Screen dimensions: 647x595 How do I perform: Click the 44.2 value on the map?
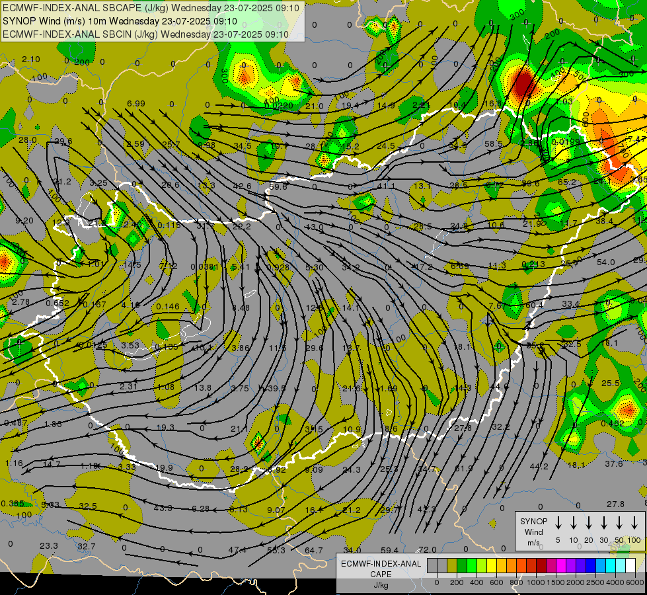coord(539,466)
